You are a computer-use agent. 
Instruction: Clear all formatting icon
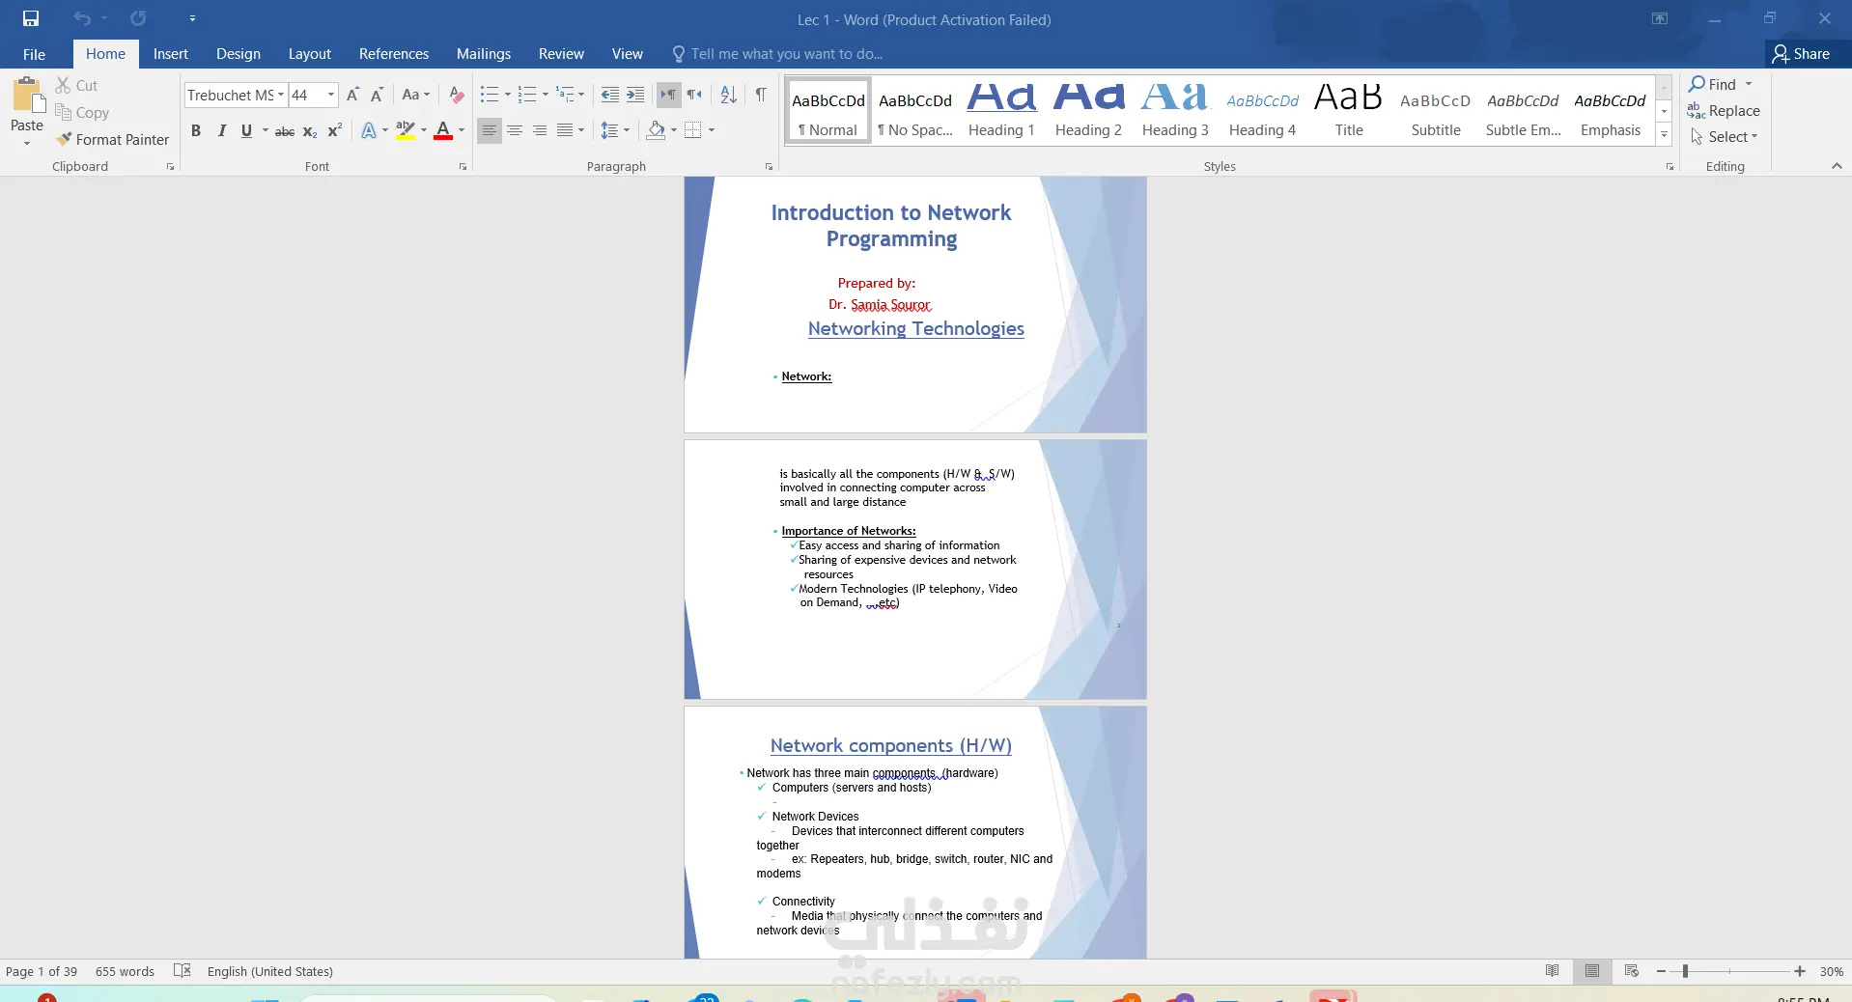tap(457, 95)
